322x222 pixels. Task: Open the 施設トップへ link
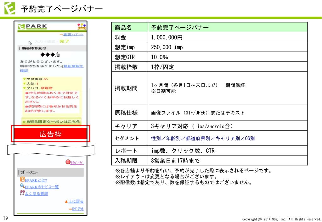coord(73,34)
